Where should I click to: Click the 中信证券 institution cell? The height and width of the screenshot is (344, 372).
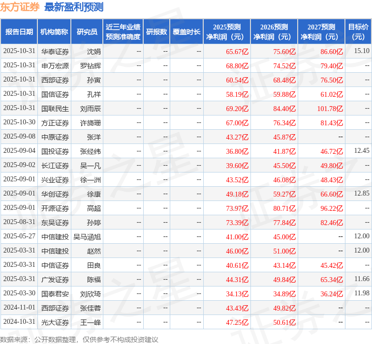tap(55, 265)
